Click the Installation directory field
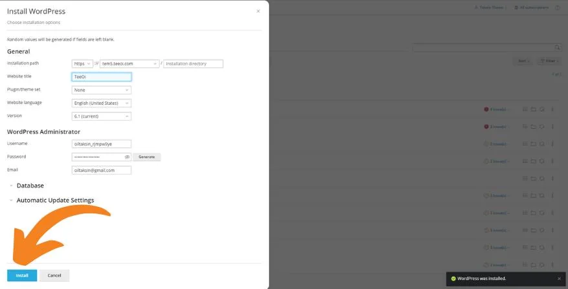The image size is (568, 289). [x=193, y=64]
